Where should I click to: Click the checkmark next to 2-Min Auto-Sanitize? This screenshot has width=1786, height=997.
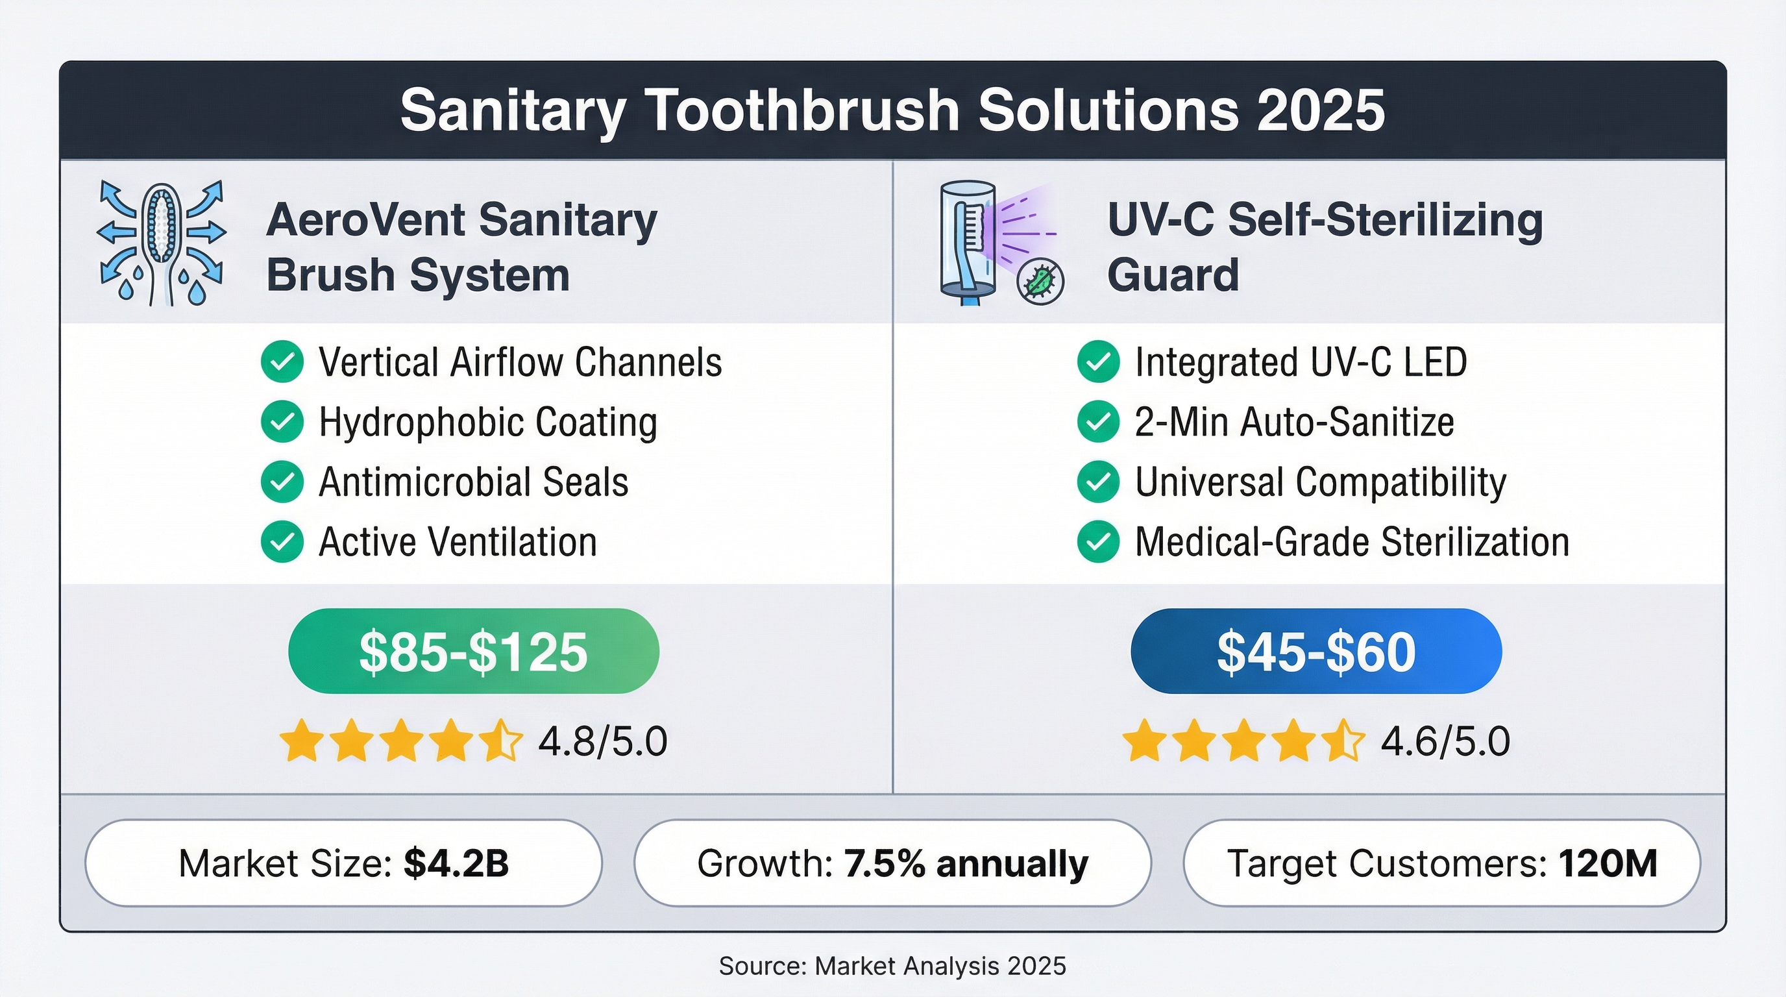[x=1098, y=421]
